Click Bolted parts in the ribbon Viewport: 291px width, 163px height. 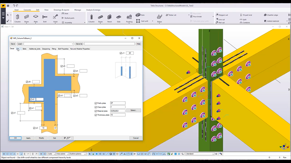(x=68, y=18)
